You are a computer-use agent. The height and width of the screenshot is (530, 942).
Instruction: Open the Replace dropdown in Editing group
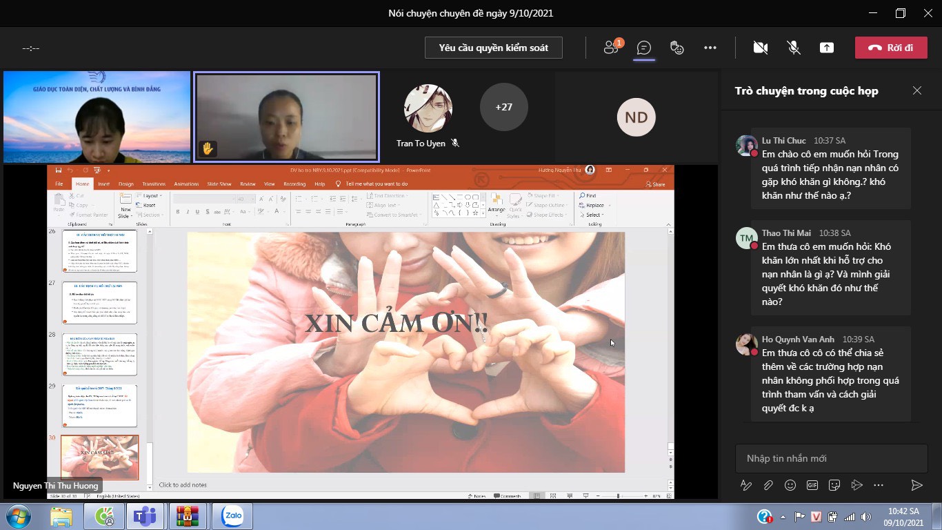594,205
